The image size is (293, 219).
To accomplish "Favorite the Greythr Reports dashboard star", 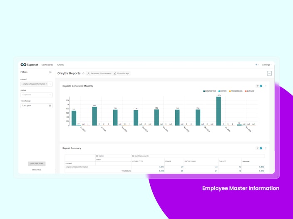I will click(x=83, y=73).
